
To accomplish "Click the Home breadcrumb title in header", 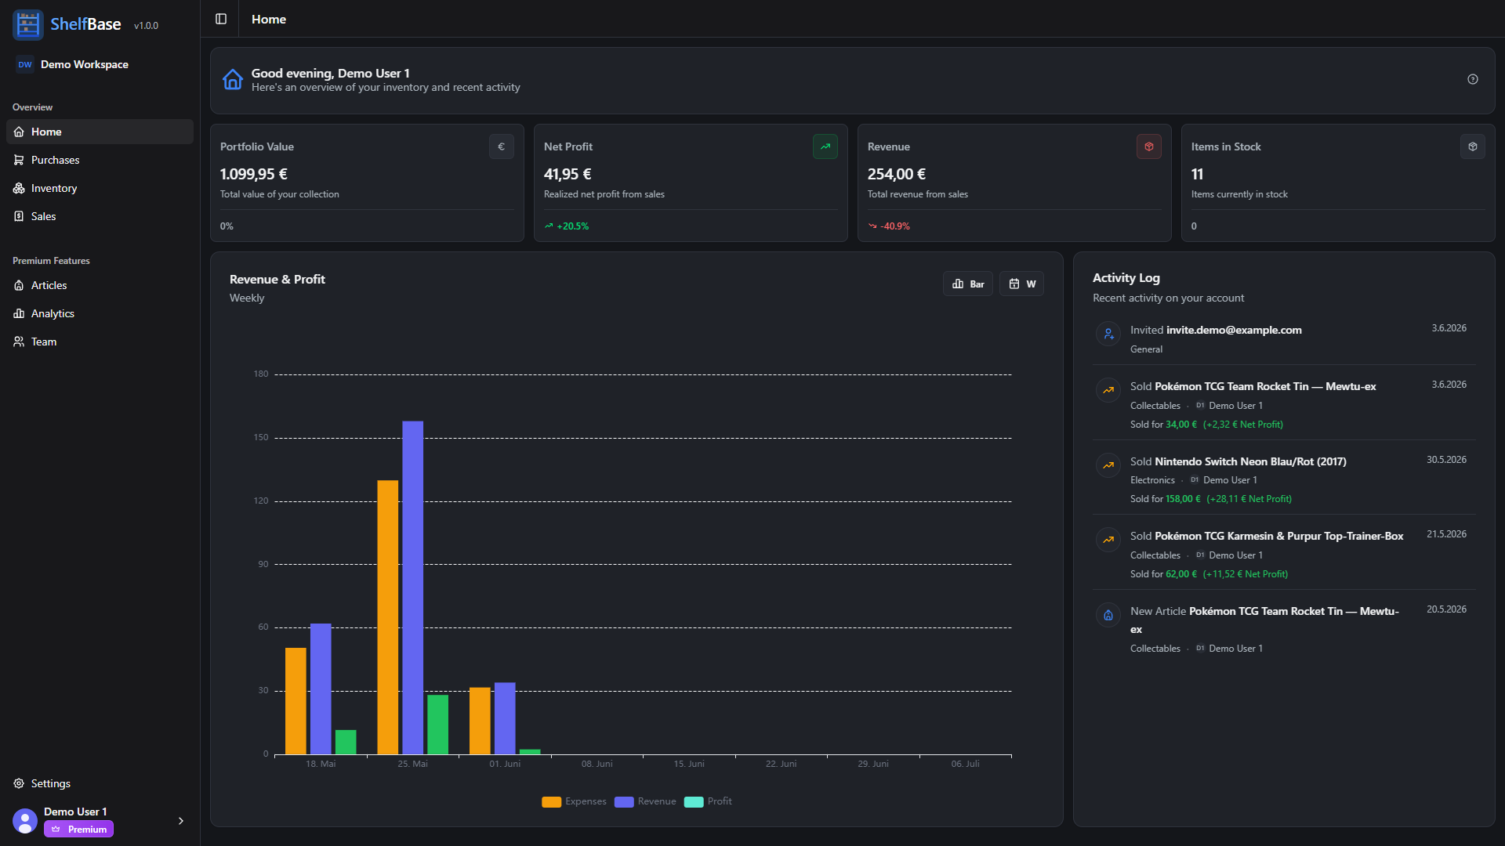I will click(x=269, y=19).
